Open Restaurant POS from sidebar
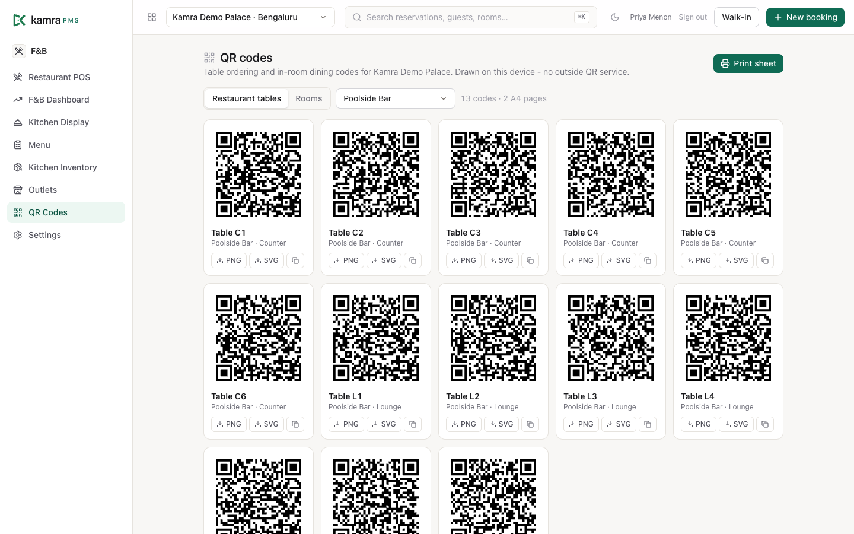Screen dimensions: 854x534 (66, 77)
